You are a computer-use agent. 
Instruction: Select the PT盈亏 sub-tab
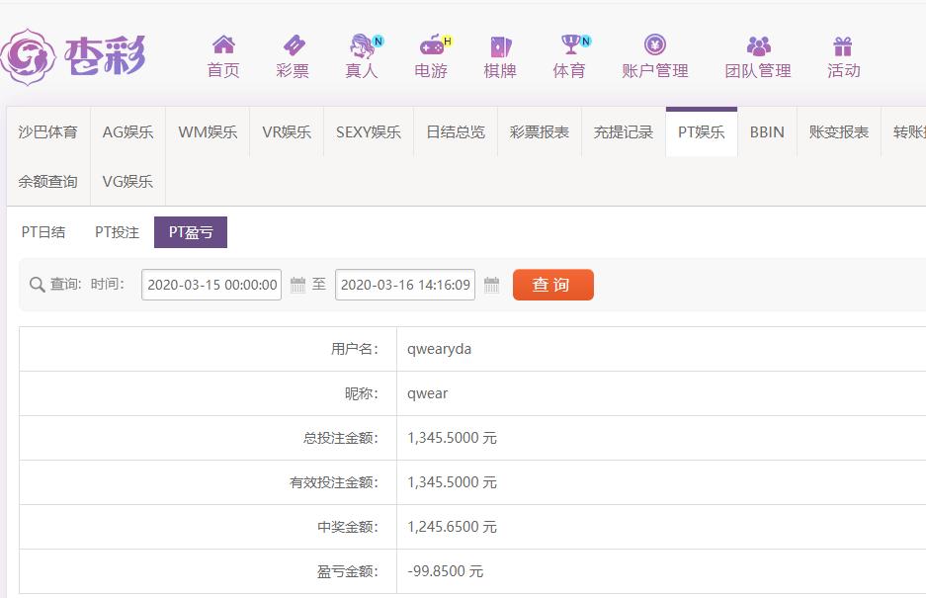pos(190,232)
